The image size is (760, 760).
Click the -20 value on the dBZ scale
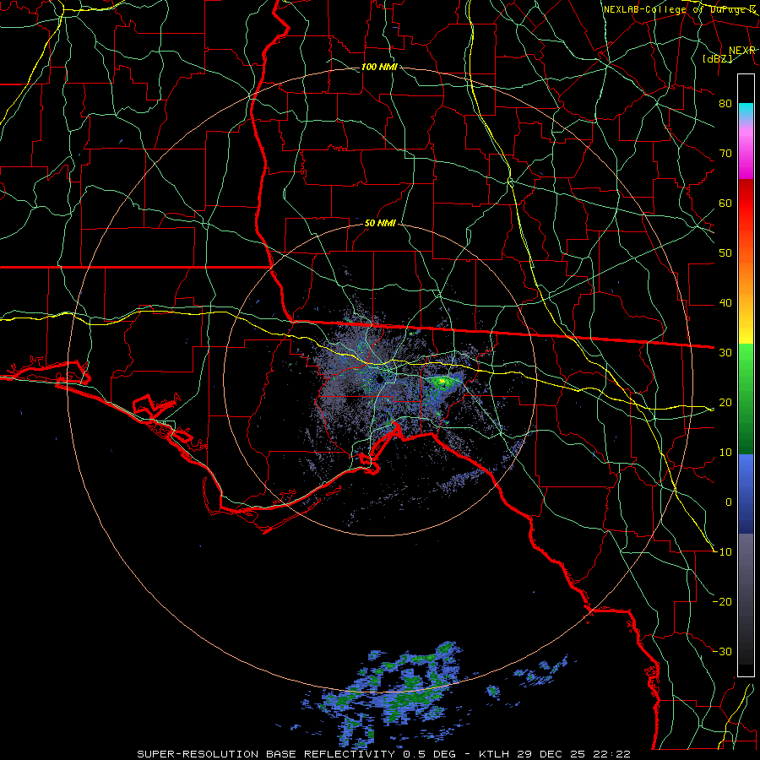click(723, 601)
